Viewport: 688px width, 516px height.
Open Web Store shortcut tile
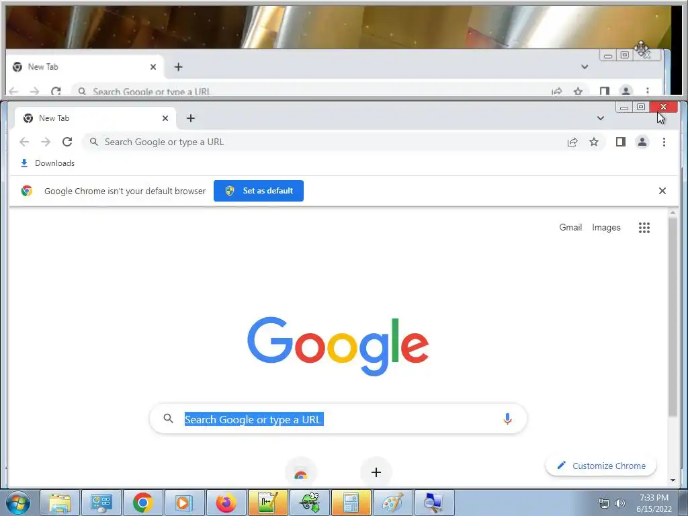300,472
